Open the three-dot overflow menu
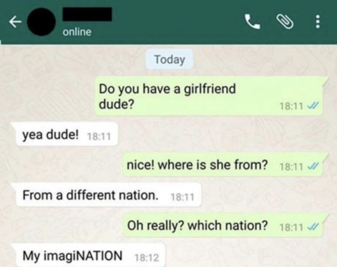Screen dimensions: 337x267 318,22
